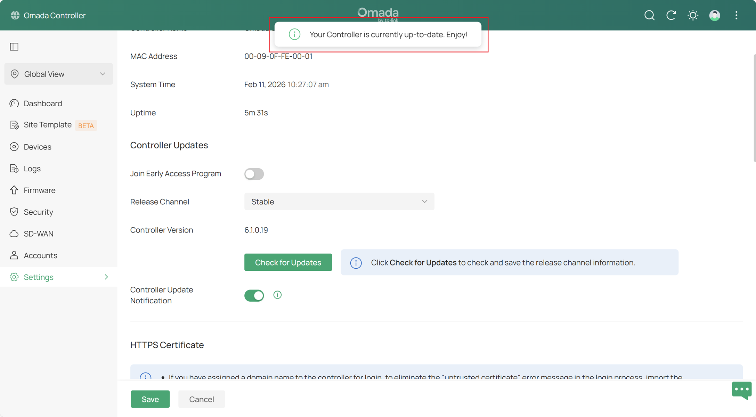This screenshot has height=417, width=756.
Task: Enable Join Early Access Program
Action: point(254,174)
